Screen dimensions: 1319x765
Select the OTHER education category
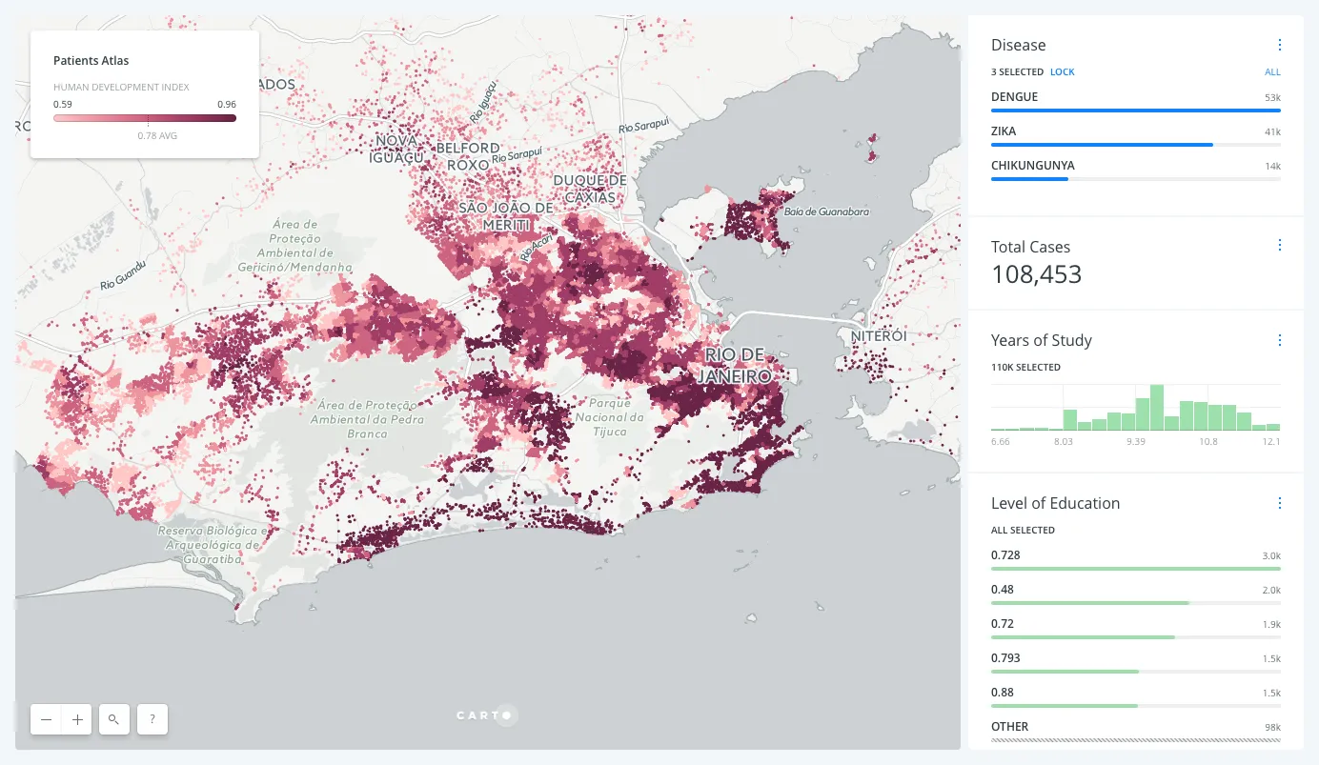pyautogui.click(x=1008, y=726)
